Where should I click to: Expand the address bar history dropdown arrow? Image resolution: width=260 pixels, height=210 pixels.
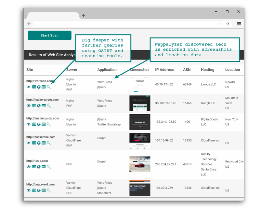point(220,24)
